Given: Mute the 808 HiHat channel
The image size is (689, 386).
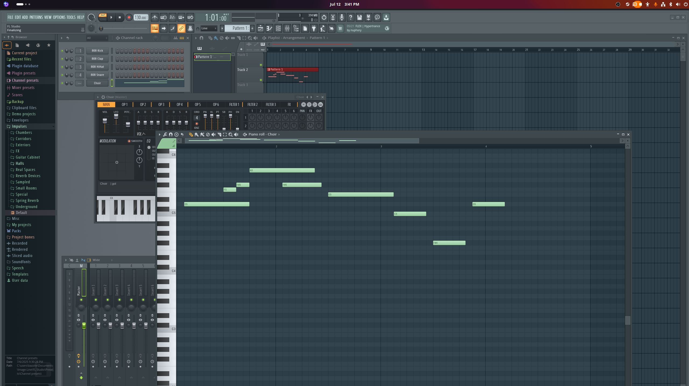Looking at the screenshot, I should pyautogui.click(x=62, y=67).
